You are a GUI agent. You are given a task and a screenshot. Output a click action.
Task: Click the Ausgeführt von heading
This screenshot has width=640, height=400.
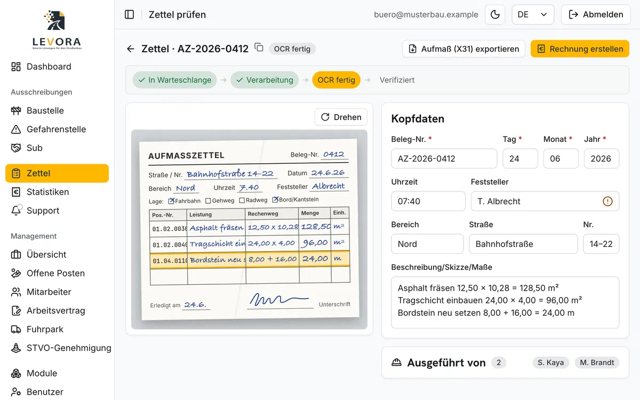(x=446, y=363)
